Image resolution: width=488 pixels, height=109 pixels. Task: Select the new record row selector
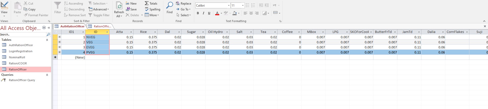pos(55,57)
